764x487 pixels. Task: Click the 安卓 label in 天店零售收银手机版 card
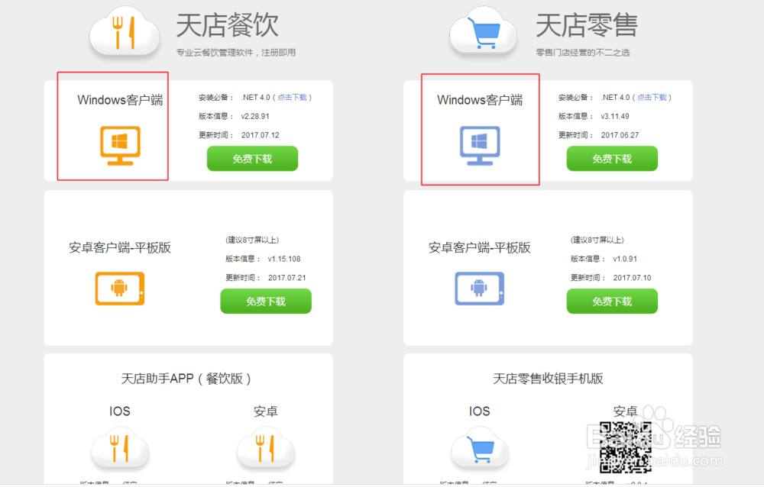[x=625, y=411]
